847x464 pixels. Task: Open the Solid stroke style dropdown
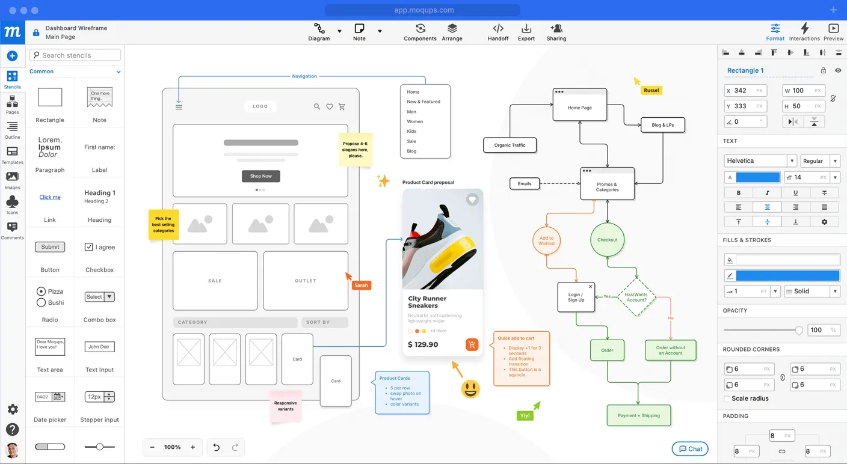[x=835, y=291]
